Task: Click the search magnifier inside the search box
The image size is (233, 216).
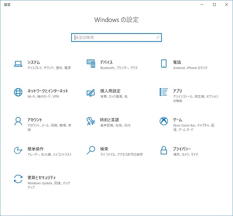Action: 158,37
